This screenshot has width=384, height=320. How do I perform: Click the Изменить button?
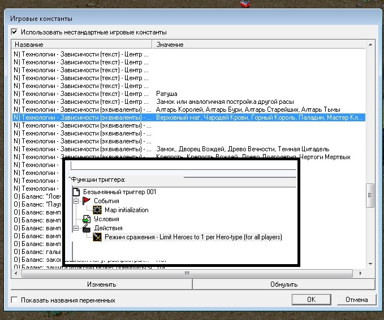pyautogui.click(x=102, y=284)
